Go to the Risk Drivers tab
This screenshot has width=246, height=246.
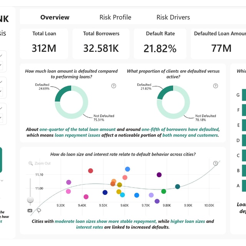pos(173,17)
